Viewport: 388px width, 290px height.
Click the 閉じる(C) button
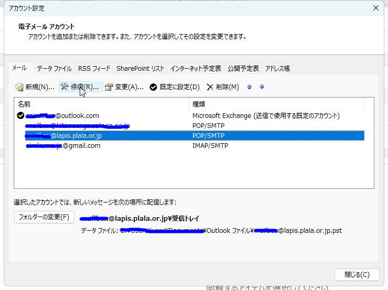(357, 275)
